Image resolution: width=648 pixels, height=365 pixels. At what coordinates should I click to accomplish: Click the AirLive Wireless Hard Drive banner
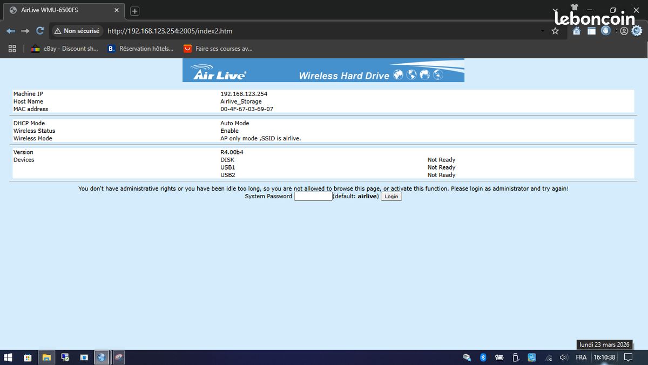[x=323, y=70]
